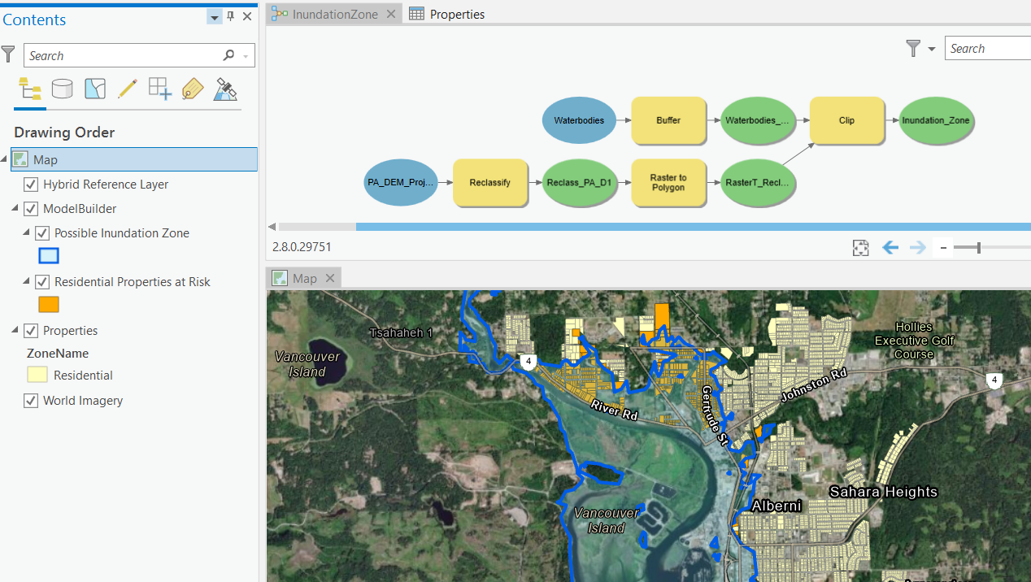Image resolution: width=1031 pixels, height=582 pixels.
Task: Select List By Editing pencil icon
Action: [128, 89]
